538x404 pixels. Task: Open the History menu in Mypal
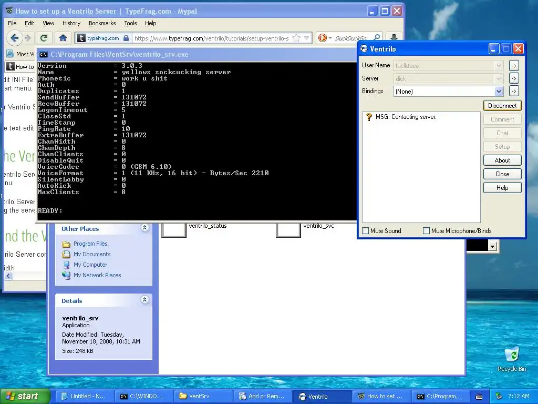click(x=71, y=23)
